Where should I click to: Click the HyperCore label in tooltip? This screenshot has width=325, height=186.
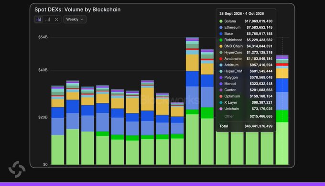[x=233, y=53]
